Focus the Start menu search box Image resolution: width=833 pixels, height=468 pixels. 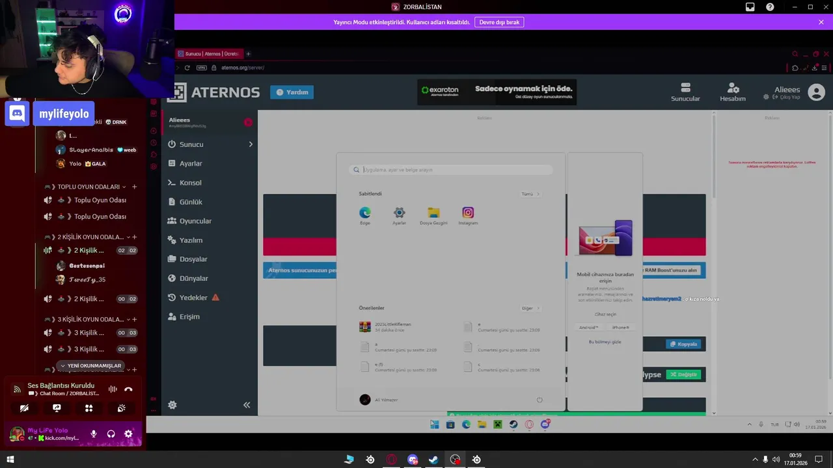tap(451, 170)
